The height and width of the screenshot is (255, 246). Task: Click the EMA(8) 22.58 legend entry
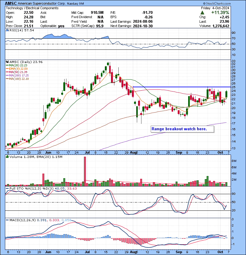click(x=17, y=69)
